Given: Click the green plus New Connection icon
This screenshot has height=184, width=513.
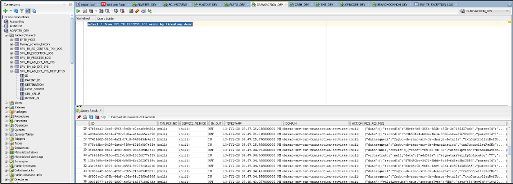Looking at the screenshot, I should (5, 11).
